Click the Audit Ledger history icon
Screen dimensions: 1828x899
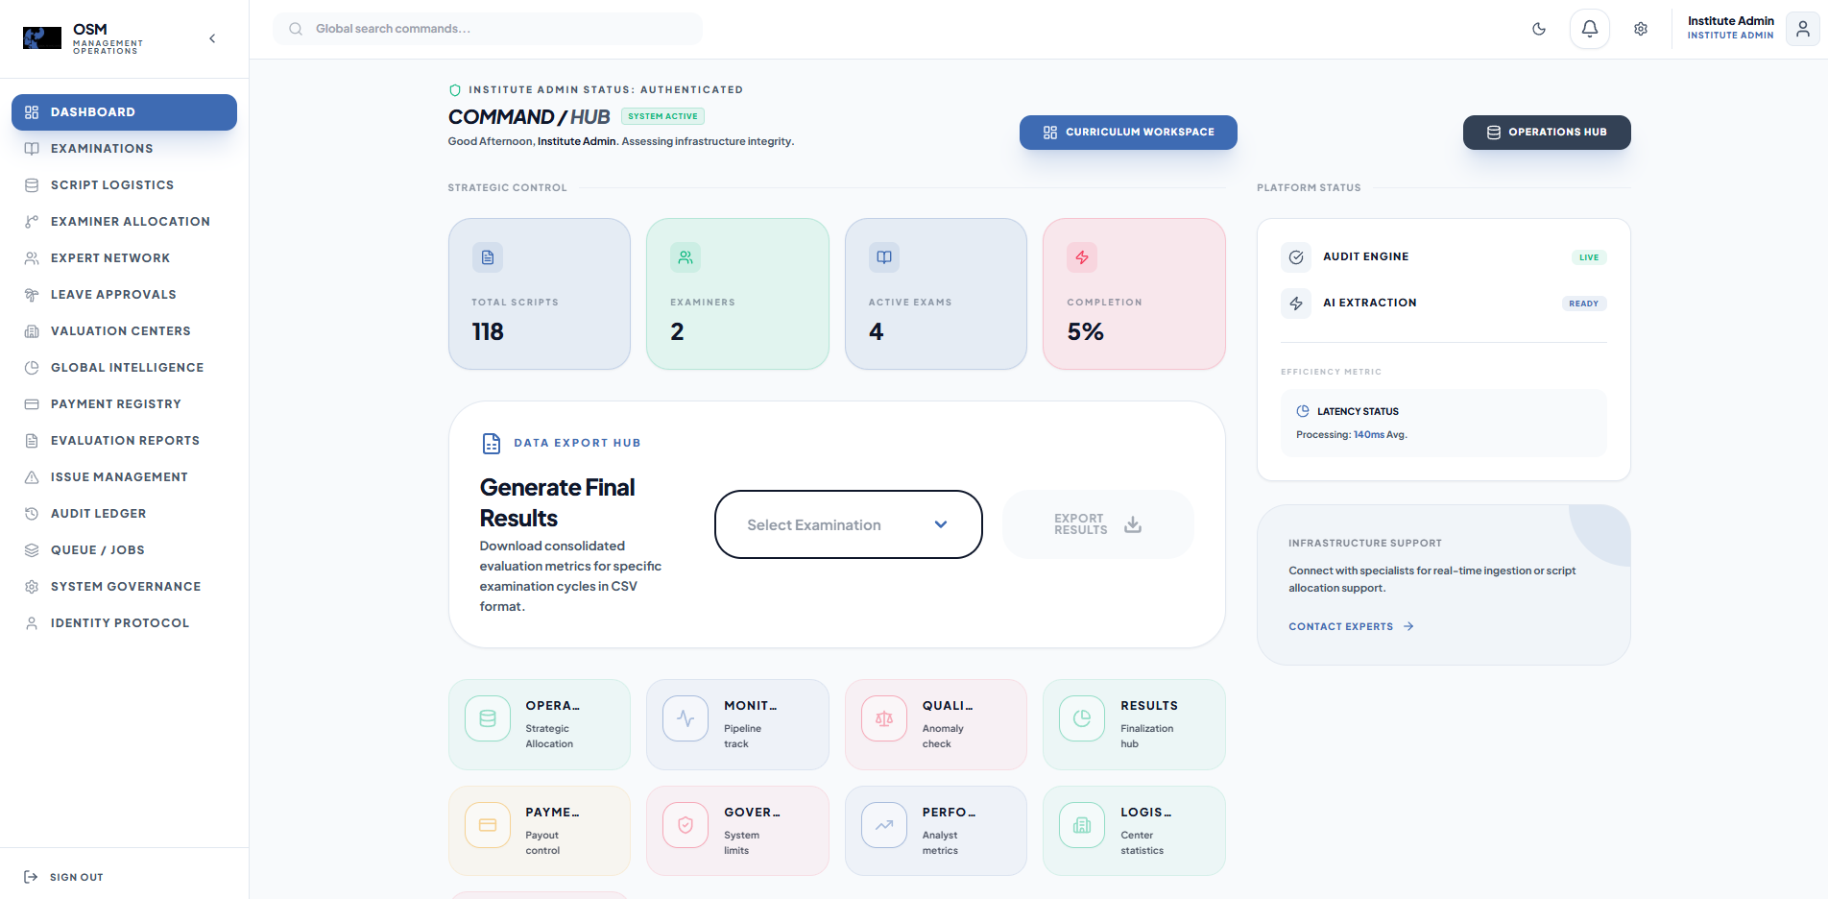pyautogui.click(x=32, y=514)
